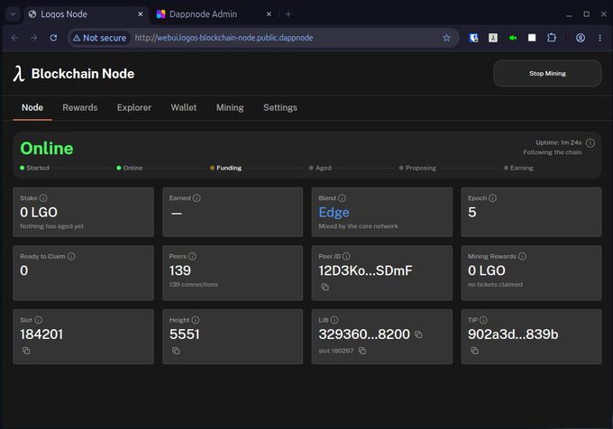
Task: Click the Peers info icon
Action: [192, 256]
